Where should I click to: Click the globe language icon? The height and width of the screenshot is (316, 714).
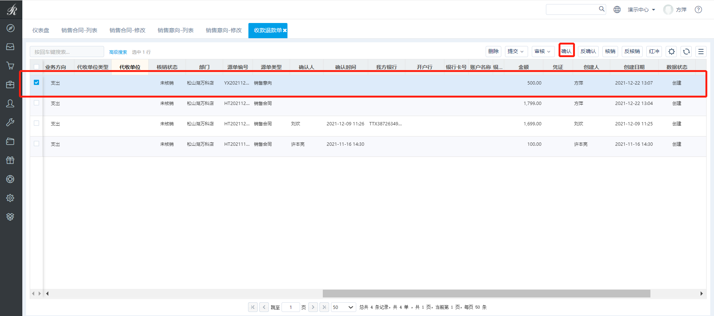[617, 10]
